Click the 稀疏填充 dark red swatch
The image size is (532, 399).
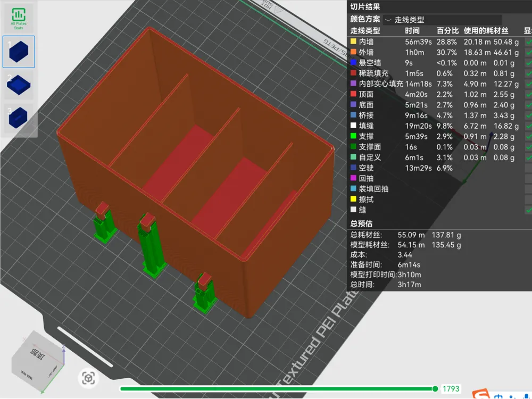pos(353,73)
